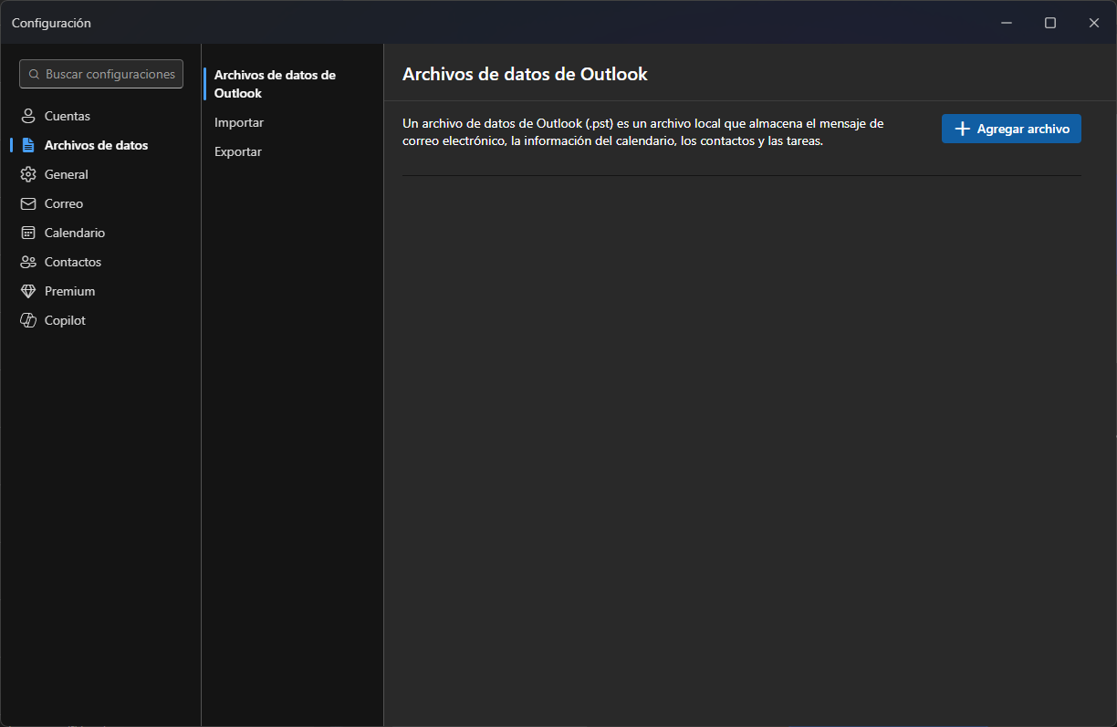The width and height of the screenshot is (1117, 727).
Task: Click the Configuración window title text
Action: click(51, 23)
